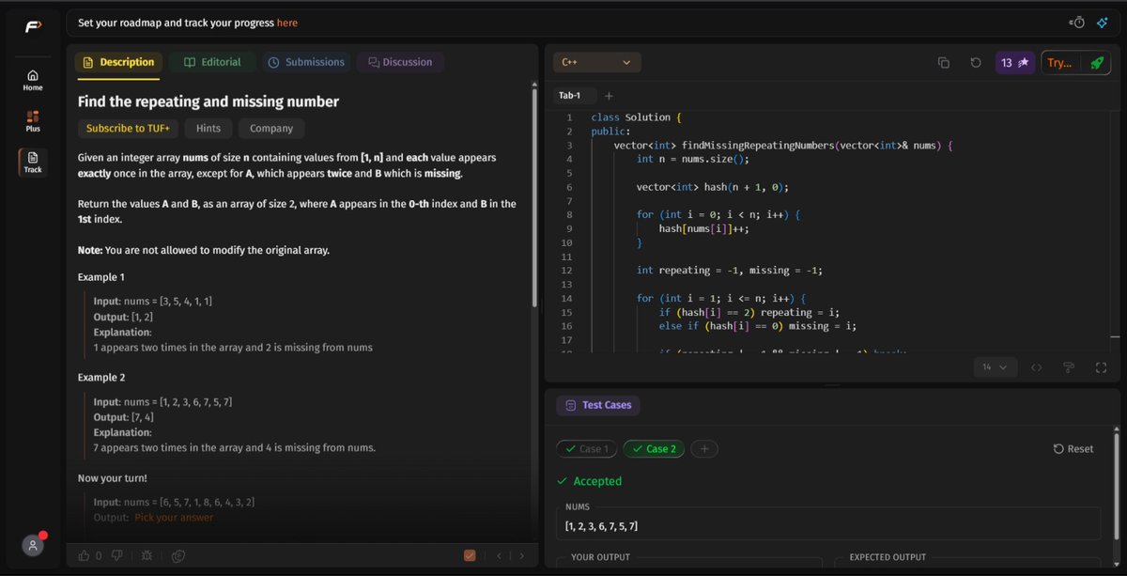Screen dimensions: 1127x576
Task: Click code line 'int n = nums.size();'
Action: (x=692, y=159)
